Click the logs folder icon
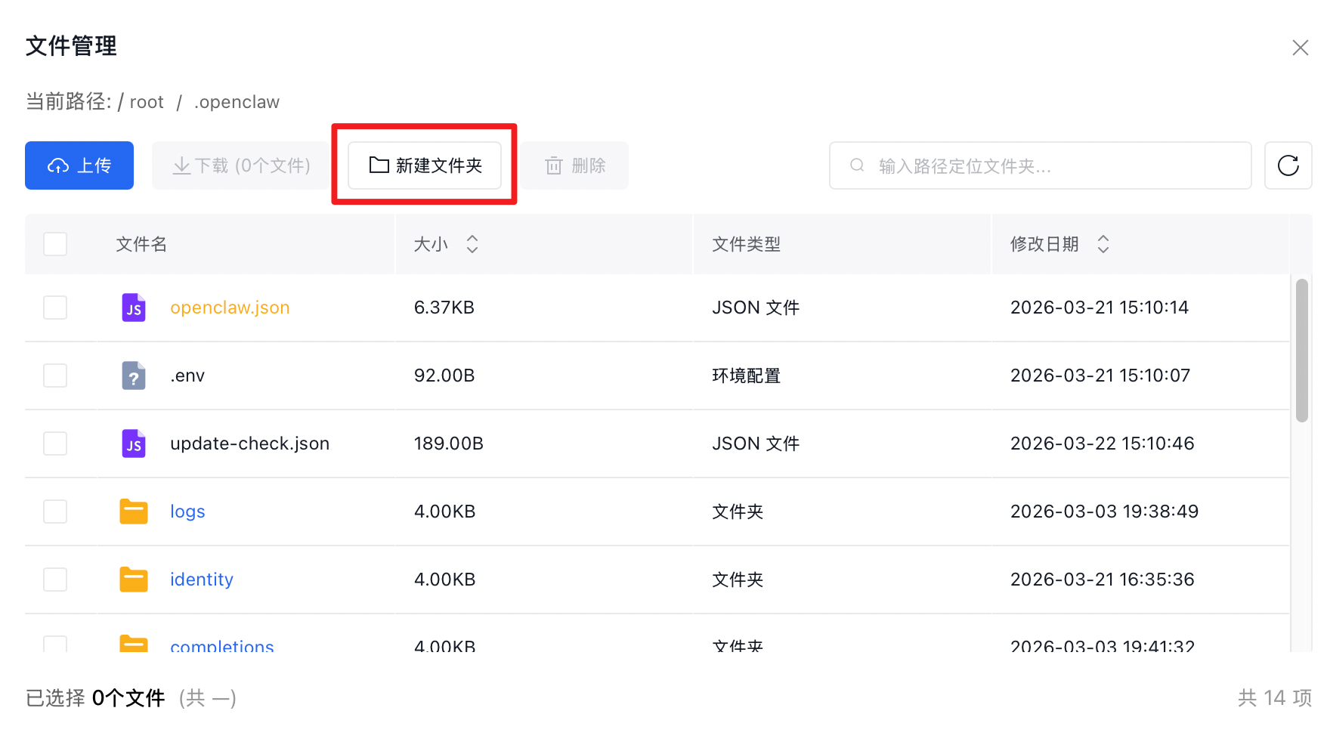Screen dimensions: 1327x745 coord(134,512)
